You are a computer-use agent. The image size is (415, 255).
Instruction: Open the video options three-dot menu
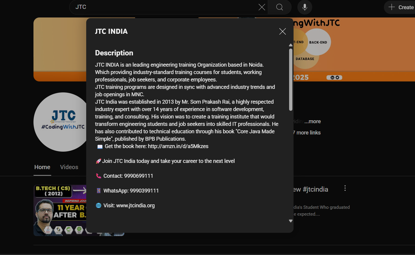pos(345,188)
